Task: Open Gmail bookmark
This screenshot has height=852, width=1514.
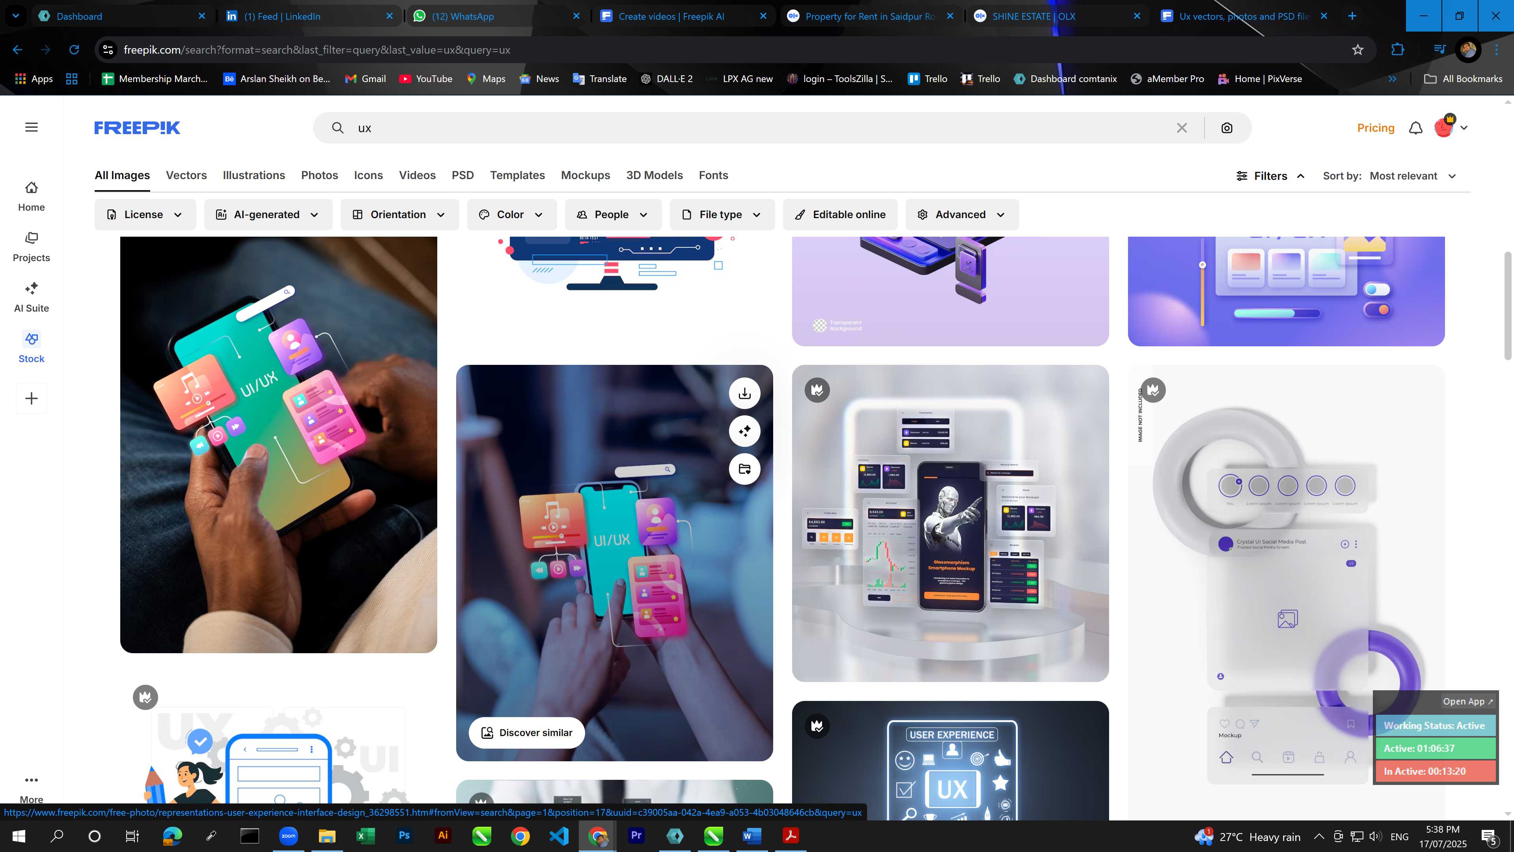Action: 365,79
